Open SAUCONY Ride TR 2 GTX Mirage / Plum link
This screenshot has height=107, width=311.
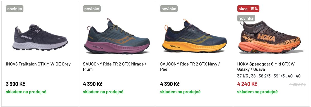point(115,67)
